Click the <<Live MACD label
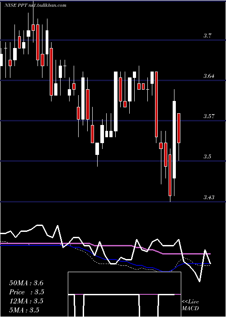This screenshot has width=226, height=317. pos(190,305)
